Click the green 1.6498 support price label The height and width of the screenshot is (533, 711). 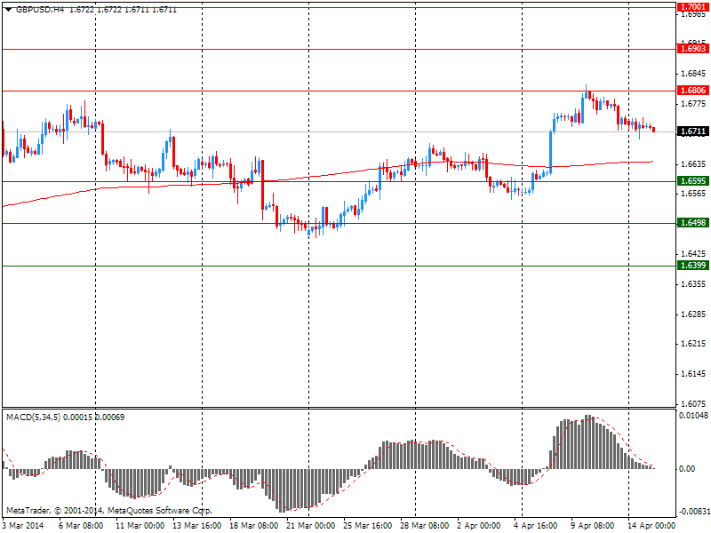click(693, 223)
